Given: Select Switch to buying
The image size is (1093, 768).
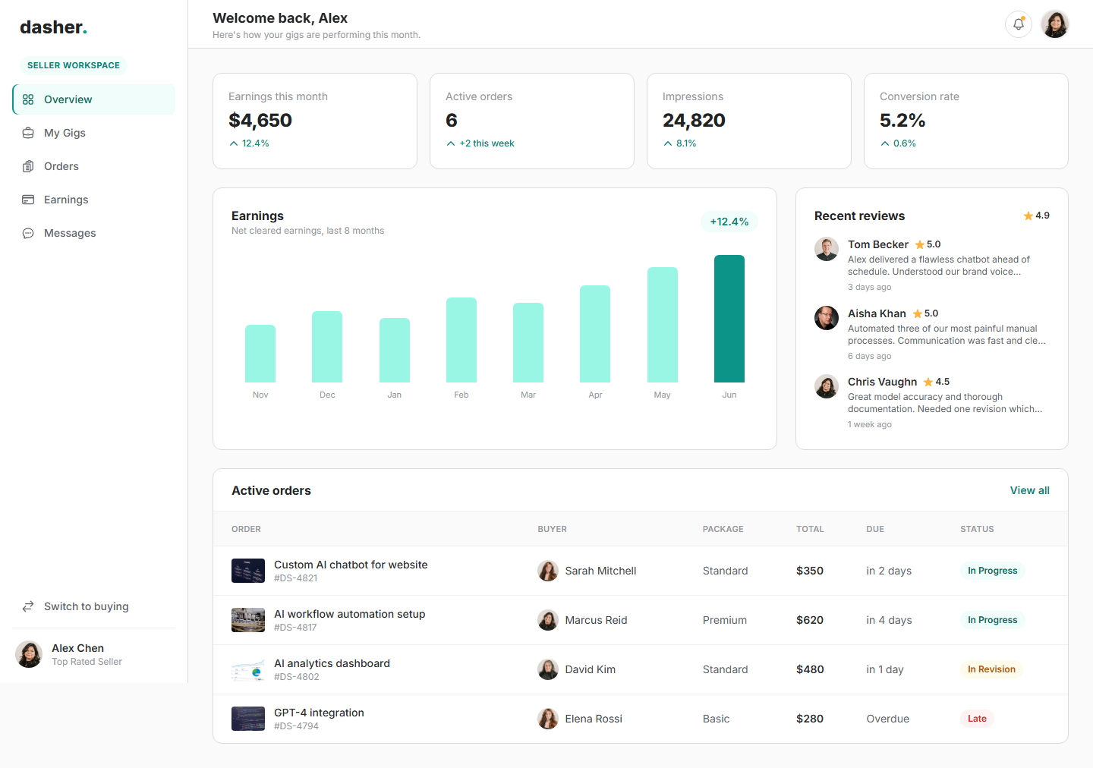Looking at the screenshot, I should coord(94,606).
